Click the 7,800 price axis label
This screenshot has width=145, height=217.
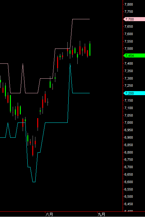tap(129, 4)
